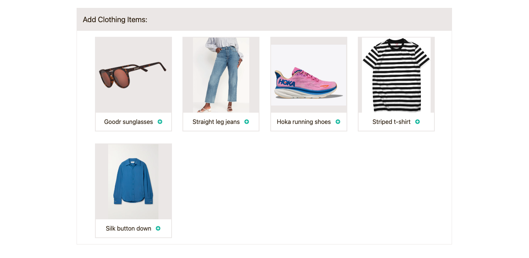529x258 pixels.
Task: Click the plus icon next to Goodr sunglasses
Action: [160, 122]
